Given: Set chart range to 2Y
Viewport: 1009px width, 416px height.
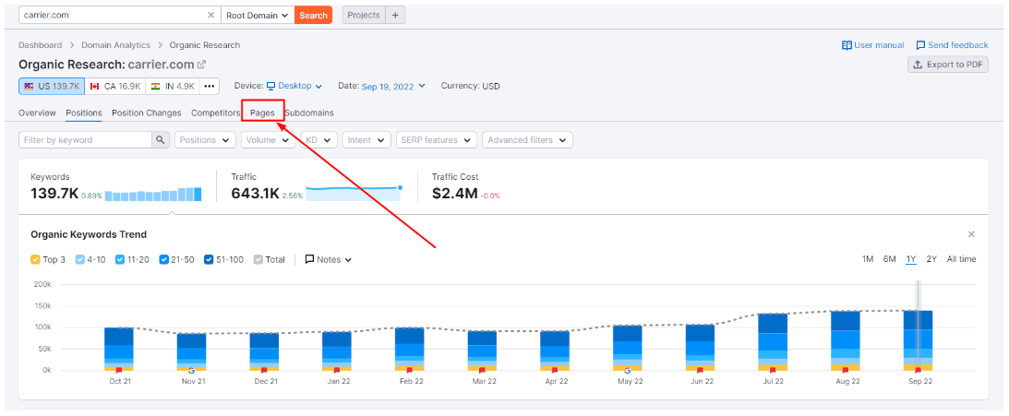Looking at the screenshot, I should [x=931, y=259].
